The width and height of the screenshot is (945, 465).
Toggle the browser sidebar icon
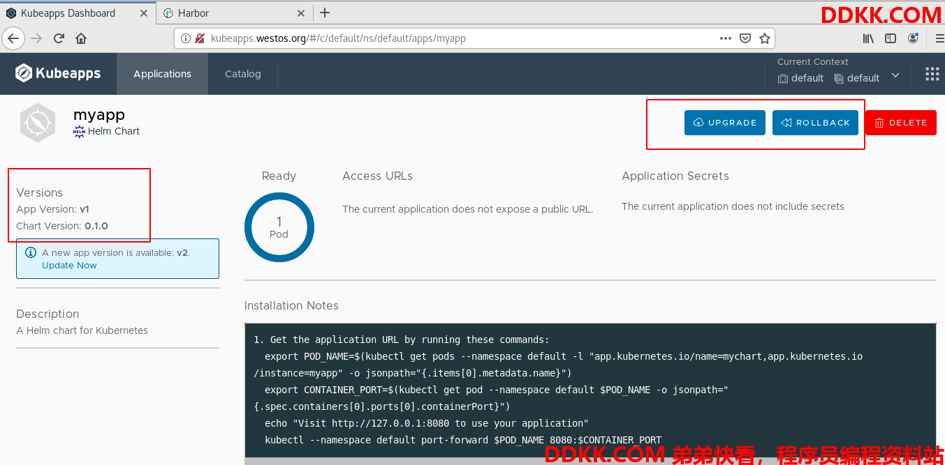tap(891, 38)
